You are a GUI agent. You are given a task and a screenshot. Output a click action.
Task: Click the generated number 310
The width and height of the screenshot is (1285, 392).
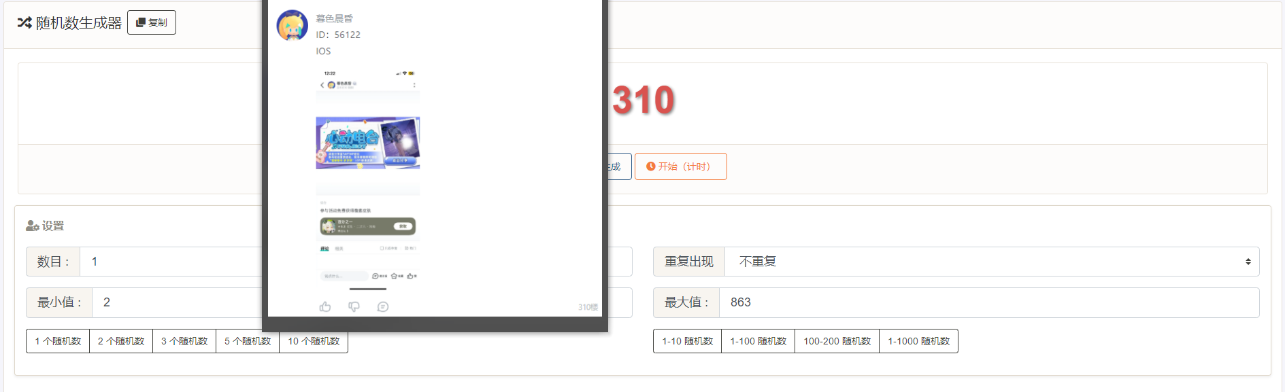[643, 101]
